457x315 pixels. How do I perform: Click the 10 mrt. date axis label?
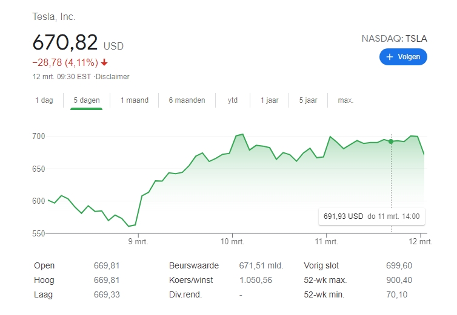[x=232, y=242]
